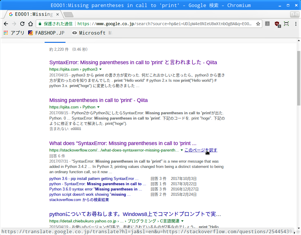Click the '2017年10月3日' date text
301x235 pixels.
[184, 179]
